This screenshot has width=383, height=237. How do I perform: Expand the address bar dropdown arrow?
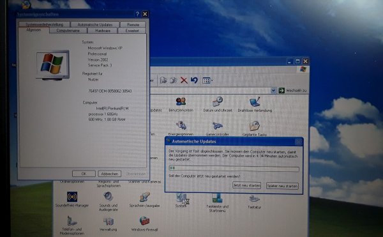pyautogui.click(x=273, y=91)
